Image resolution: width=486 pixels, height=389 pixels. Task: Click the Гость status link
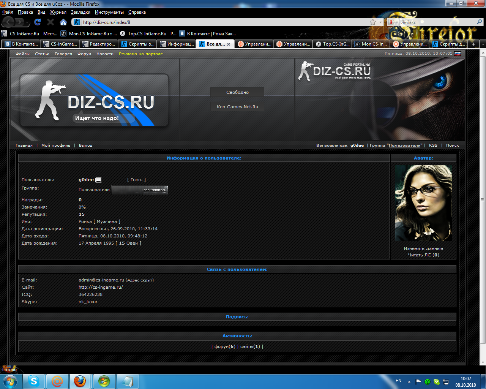(x=136, y=180)
